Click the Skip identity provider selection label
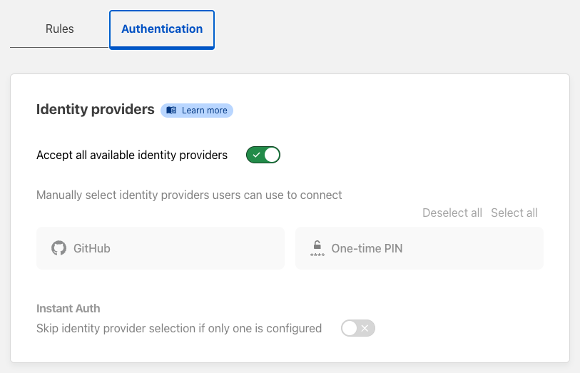580x373 pixels. (x=179, y=328)
